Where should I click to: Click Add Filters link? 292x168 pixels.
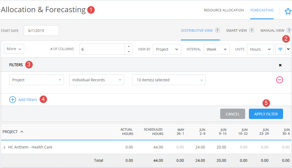pos(28,100)
